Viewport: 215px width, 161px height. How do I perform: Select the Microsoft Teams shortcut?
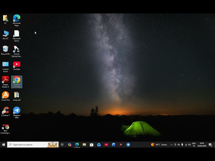[x=16, y=36]
